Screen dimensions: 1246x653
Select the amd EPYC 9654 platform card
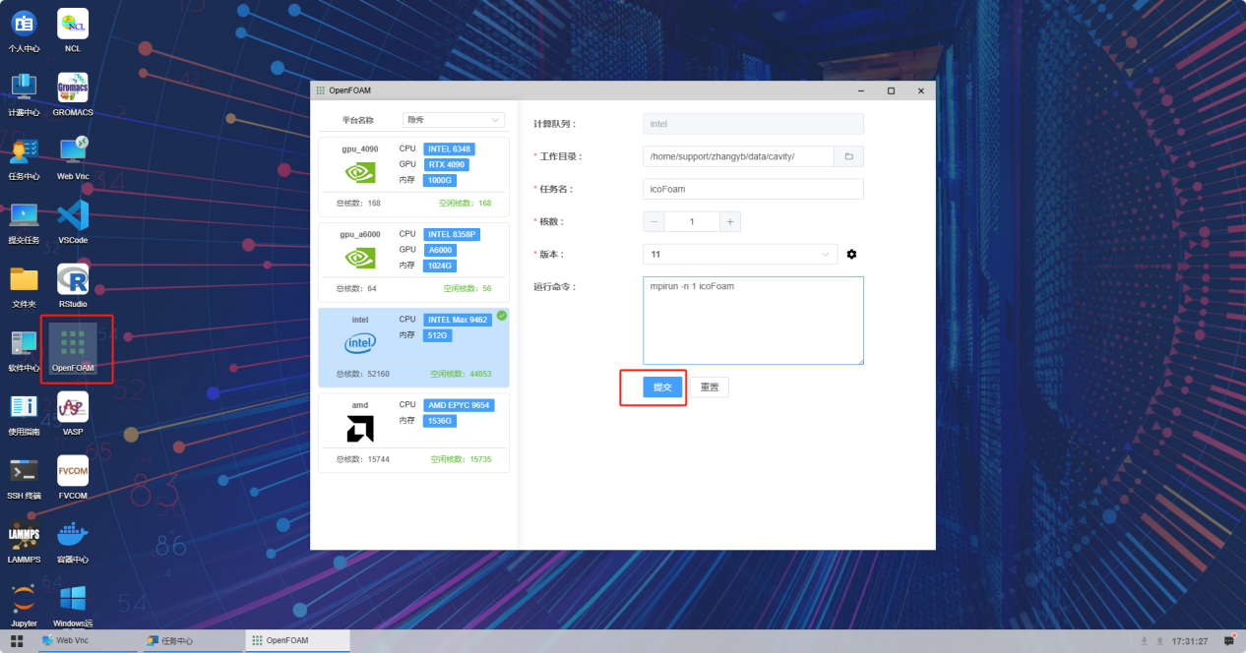(413, 432)
